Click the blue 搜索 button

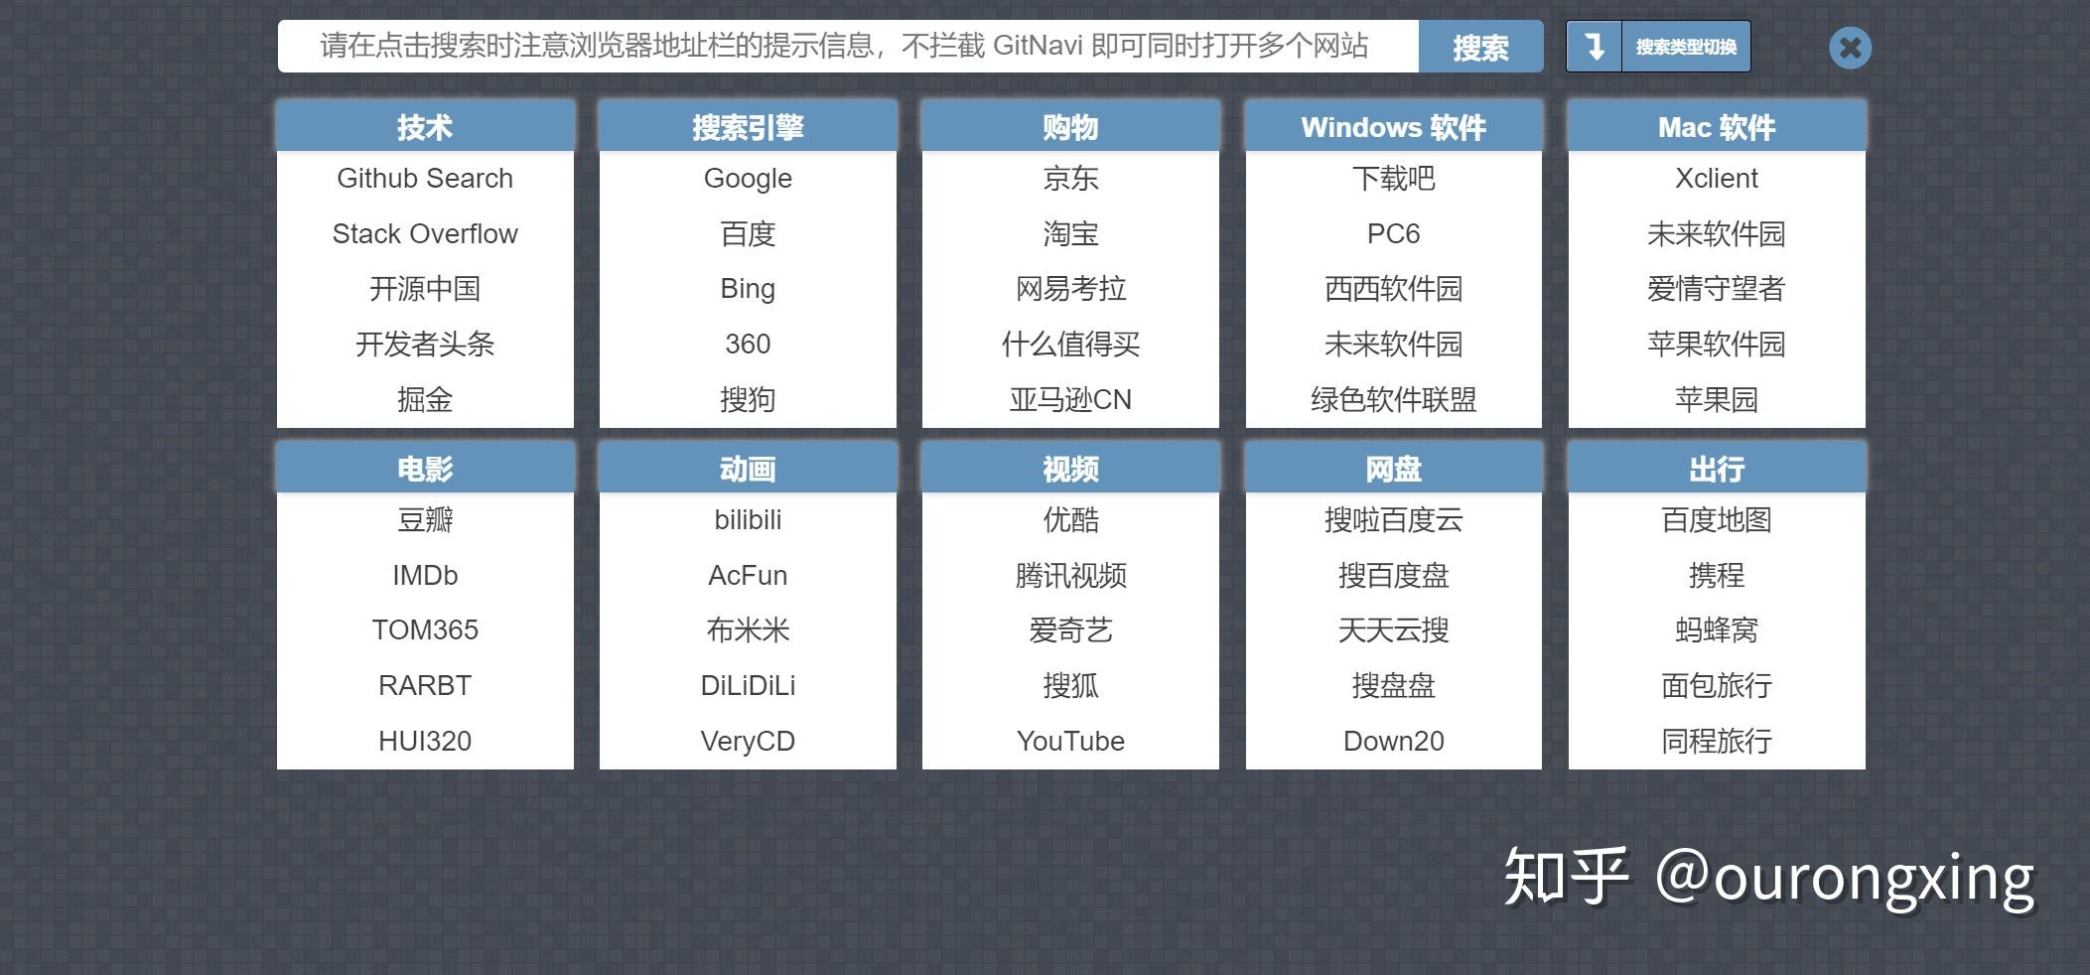coord(1480,47)
